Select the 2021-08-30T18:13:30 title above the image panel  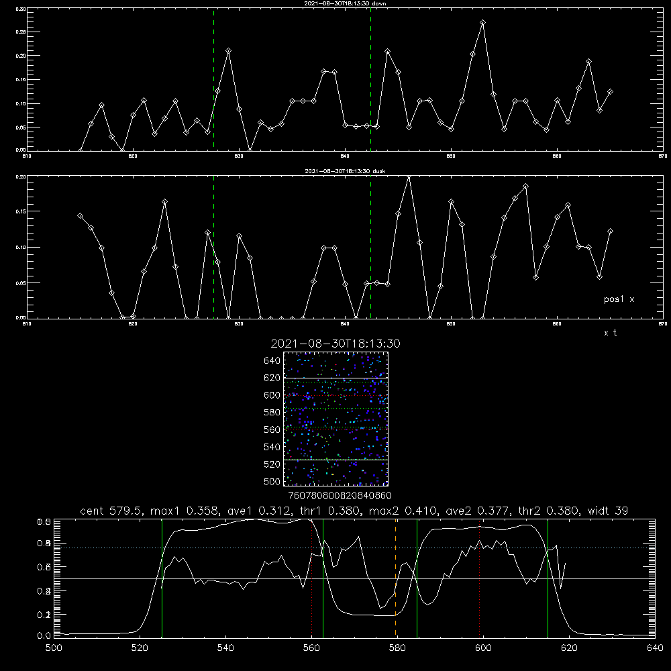[335, 344]
